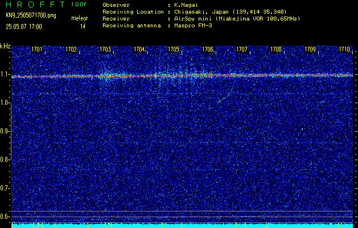Click the 0.8 frequency axis label
Viewport: 358px width, 228px height.
coord(4,160)
